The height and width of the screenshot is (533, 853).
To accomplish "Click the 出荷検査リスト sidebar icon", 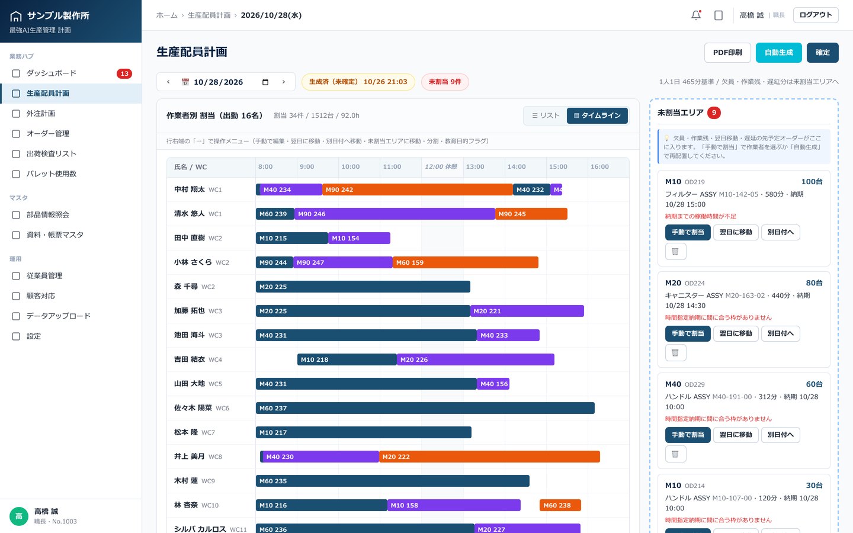I will (16, 154).
